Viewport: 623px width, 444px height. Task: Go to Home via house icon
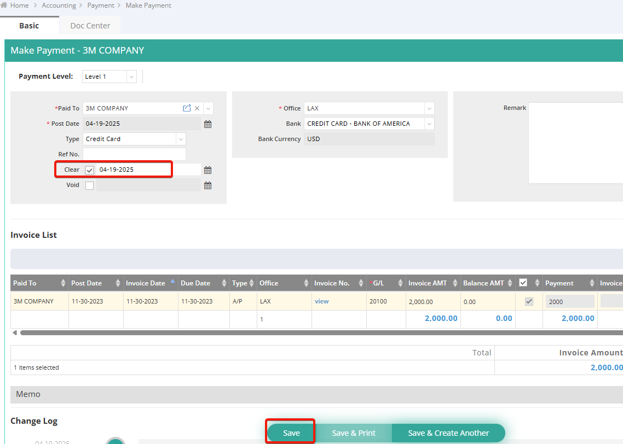click(x=4, y=5)
